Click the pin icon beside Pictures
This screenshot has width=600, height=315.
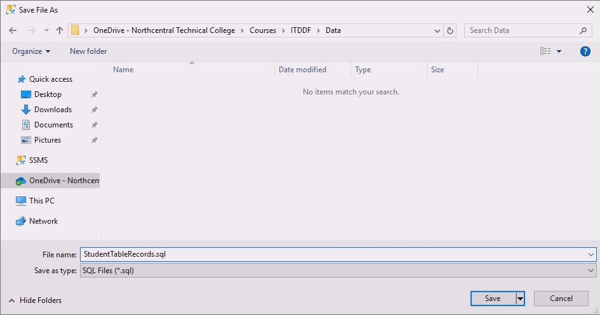(94, 140)
